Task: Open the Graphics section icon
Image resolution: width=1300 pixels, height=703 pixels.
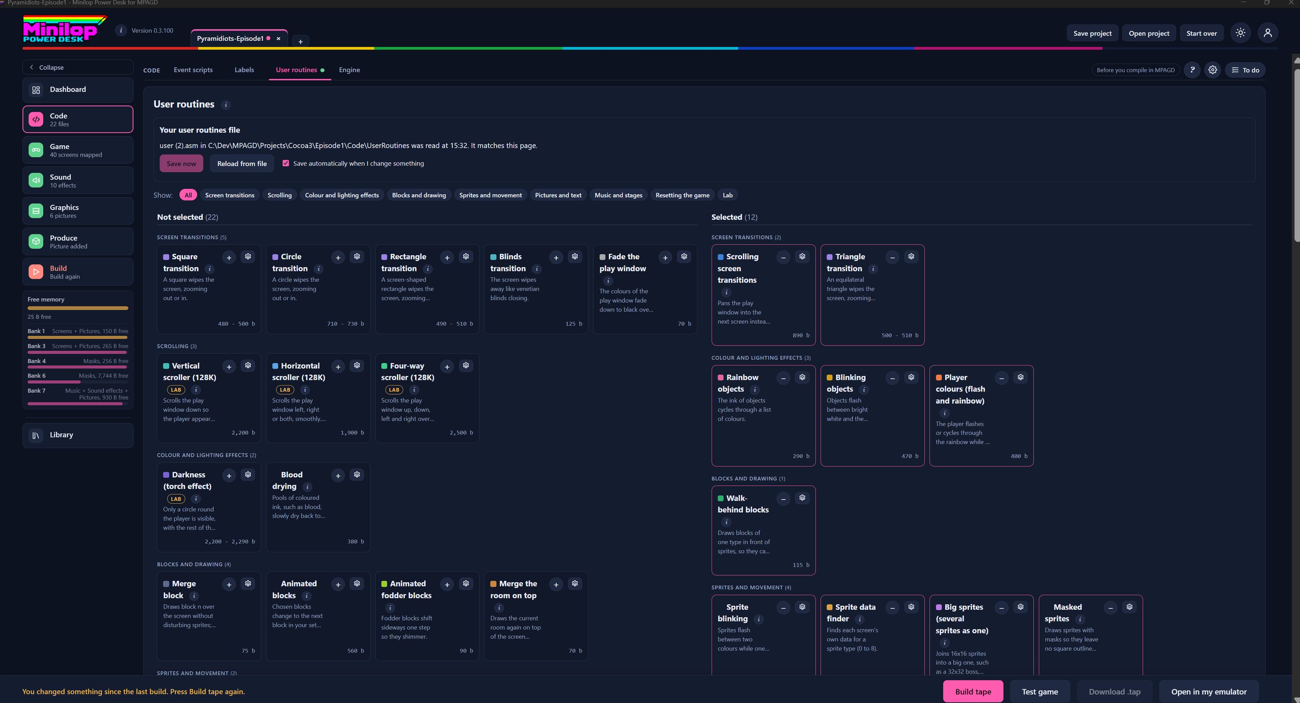Action: click(36, 211)
